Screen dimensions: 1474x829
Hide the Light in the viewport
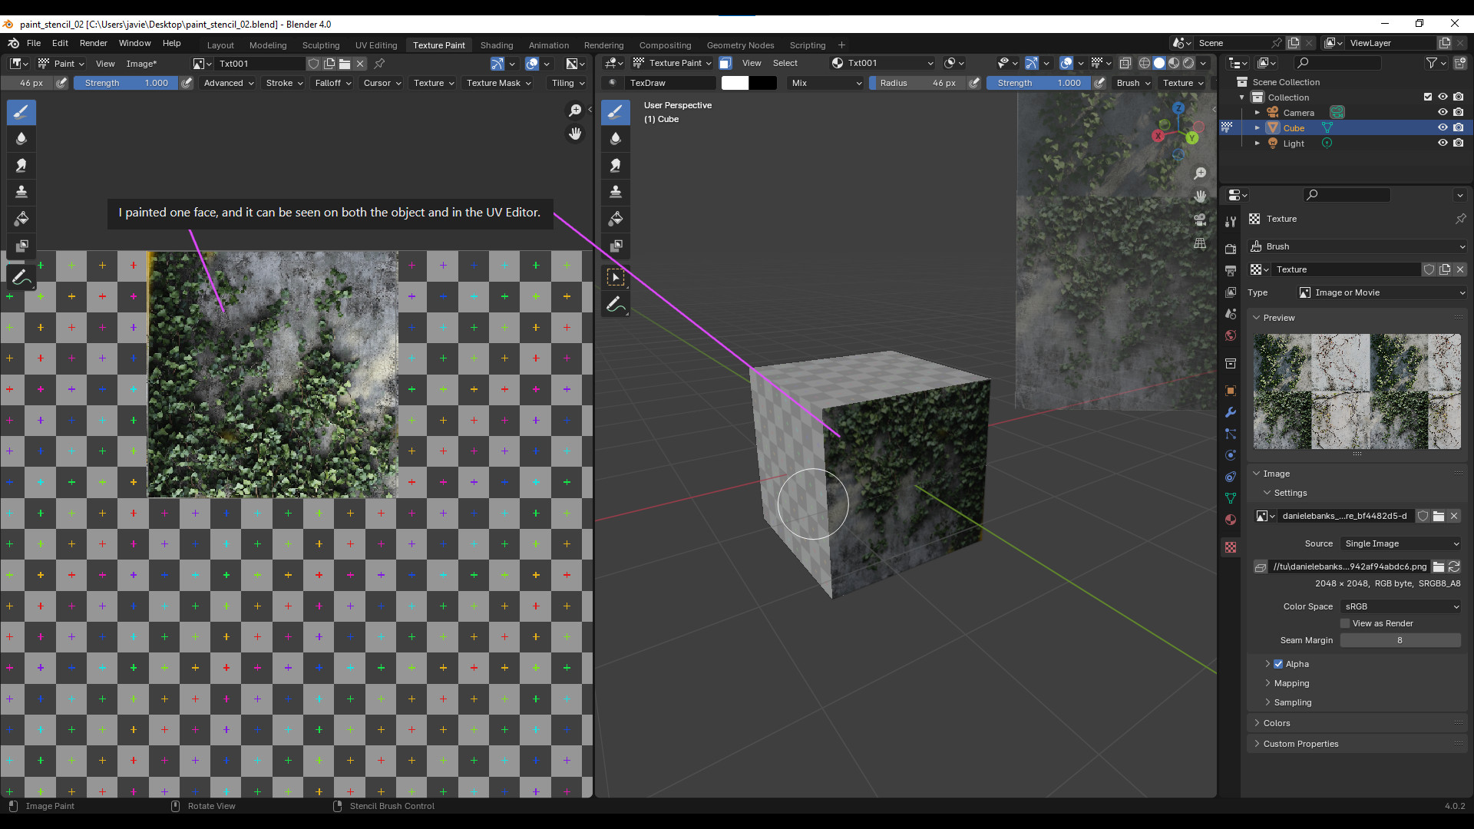[1443, 143]
